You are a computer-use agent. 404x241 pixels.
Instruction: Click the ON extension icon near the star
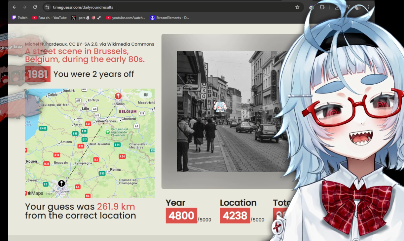311,8
